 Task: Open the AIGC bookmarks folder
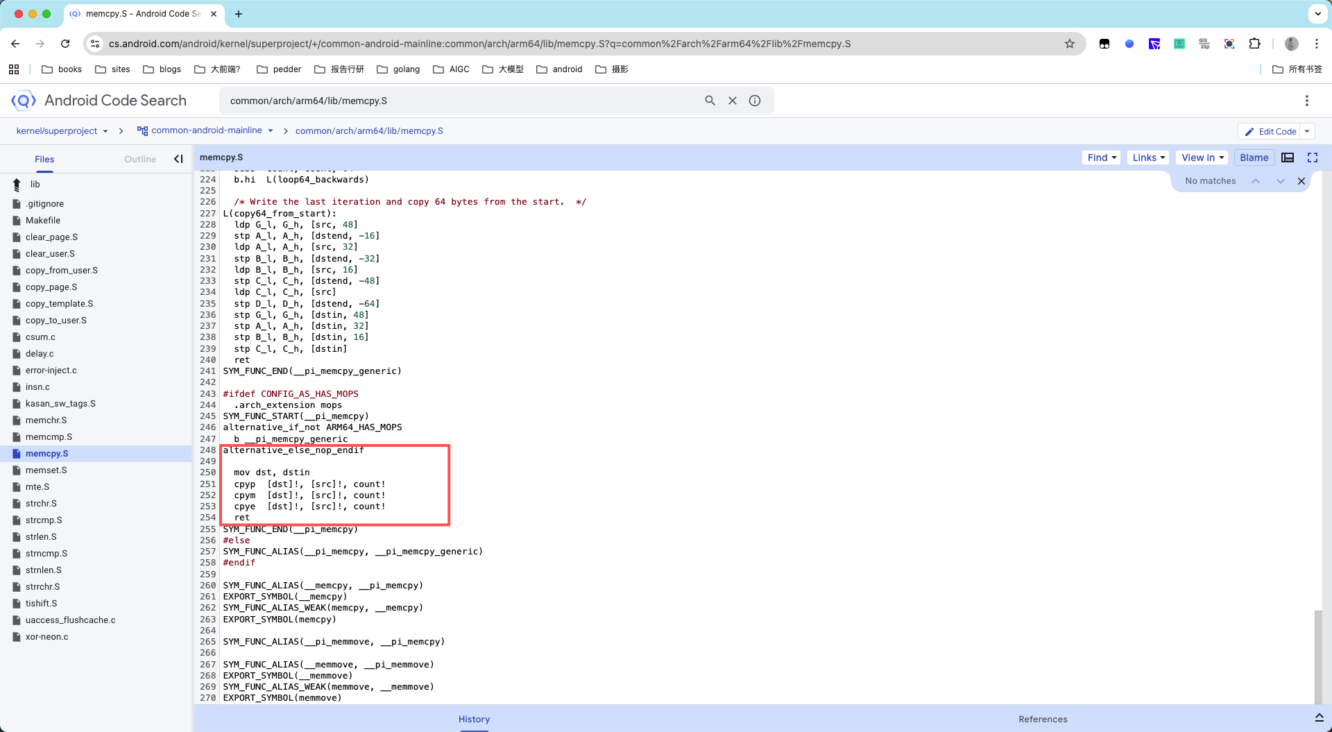click(451, 69)
